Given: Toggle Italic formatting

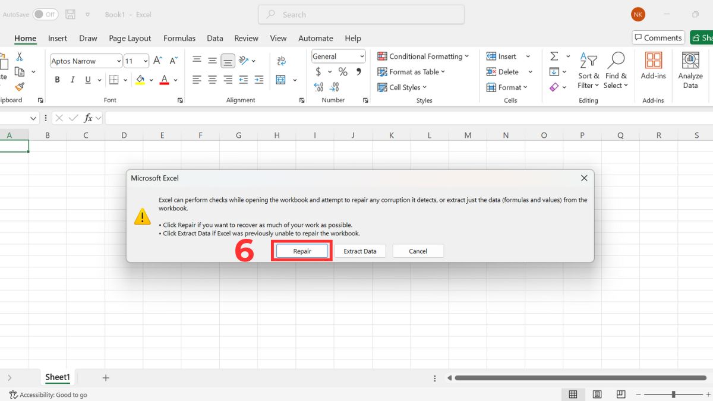Looking at the screenshot, I should click(72, 80).
